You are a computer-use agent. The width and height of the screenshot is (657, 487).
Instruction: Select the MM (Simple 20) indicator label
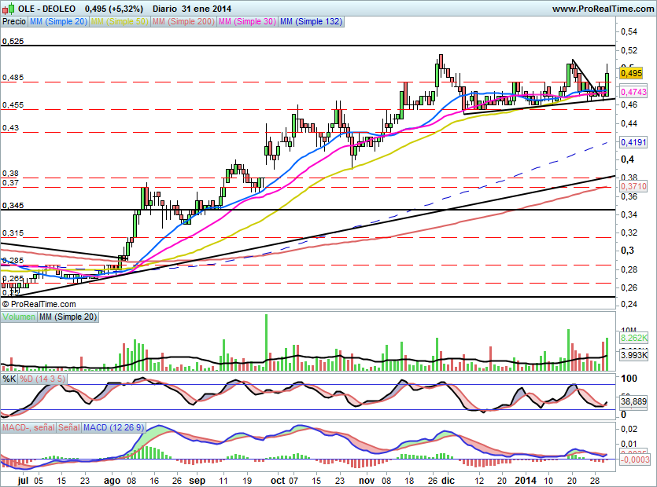point(59,22)
